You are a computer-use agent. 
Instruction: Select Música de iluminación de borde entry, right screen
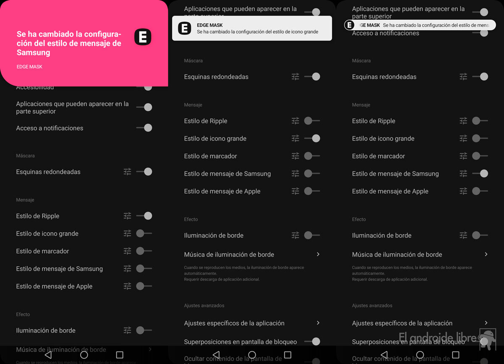tap(397, 254)
